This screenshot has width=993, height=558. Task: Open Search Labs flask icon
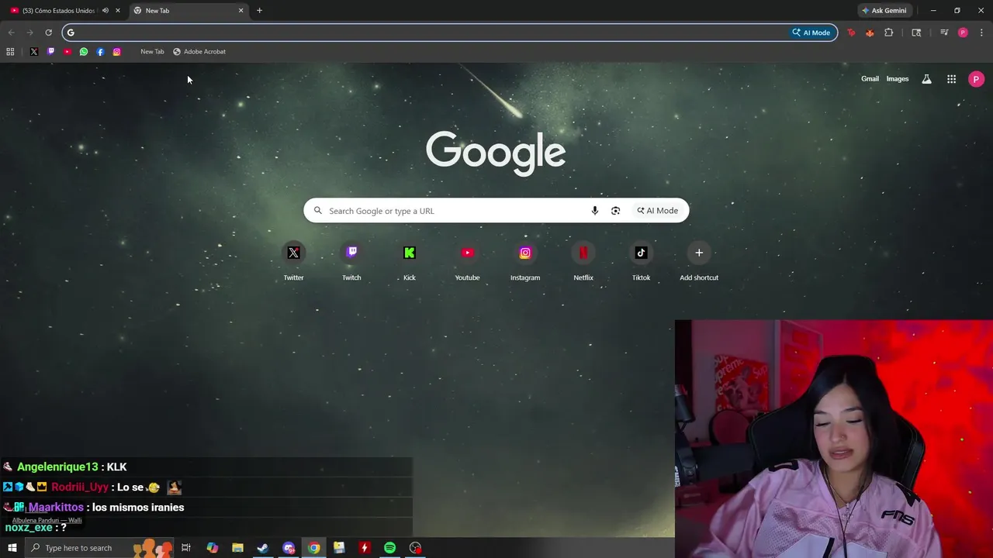tap(926, 79)
